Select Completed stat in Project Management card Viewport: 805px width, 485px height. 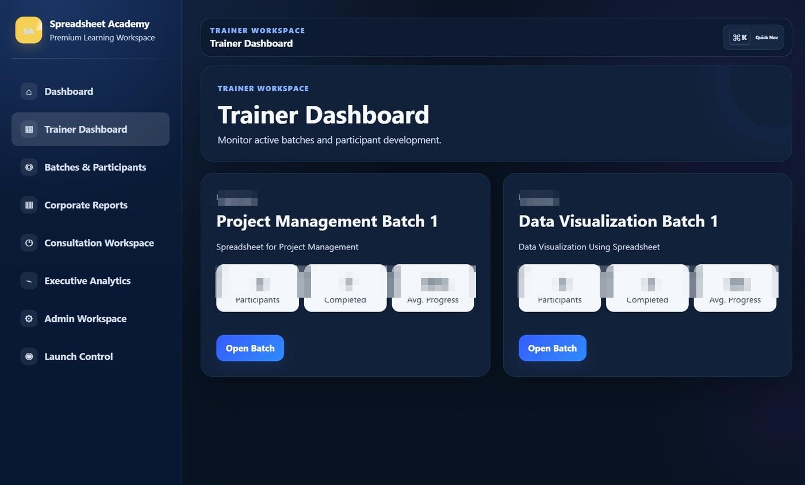click(345, 288)
